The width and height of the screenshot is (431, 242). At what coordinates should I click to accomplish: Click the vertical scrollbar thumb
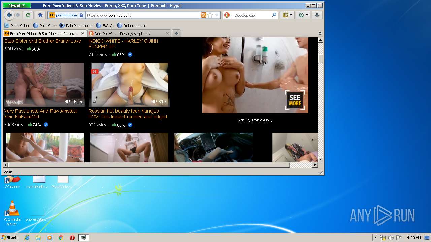tap(321, 58)
